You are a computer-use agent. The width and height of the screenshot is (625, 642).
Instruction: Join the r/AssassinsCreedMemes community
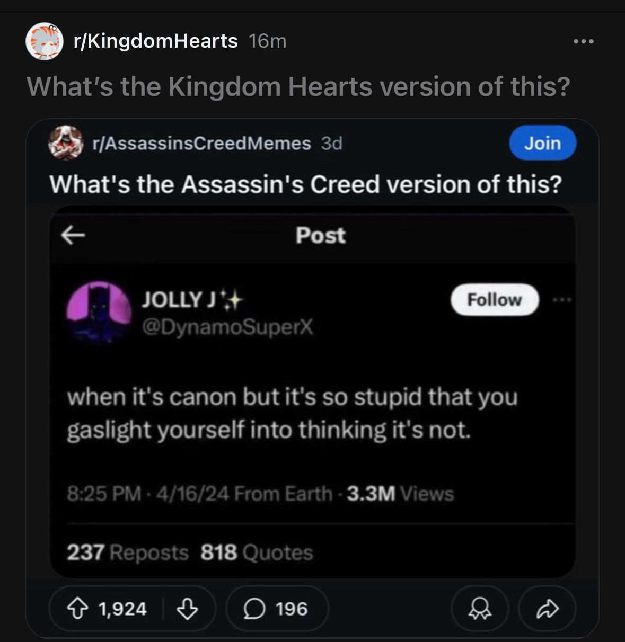click(x=542, y=143)
